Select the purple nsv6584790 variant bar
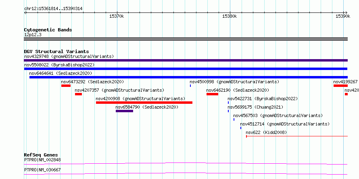This screenshot has width=359, height=179. 124,111
